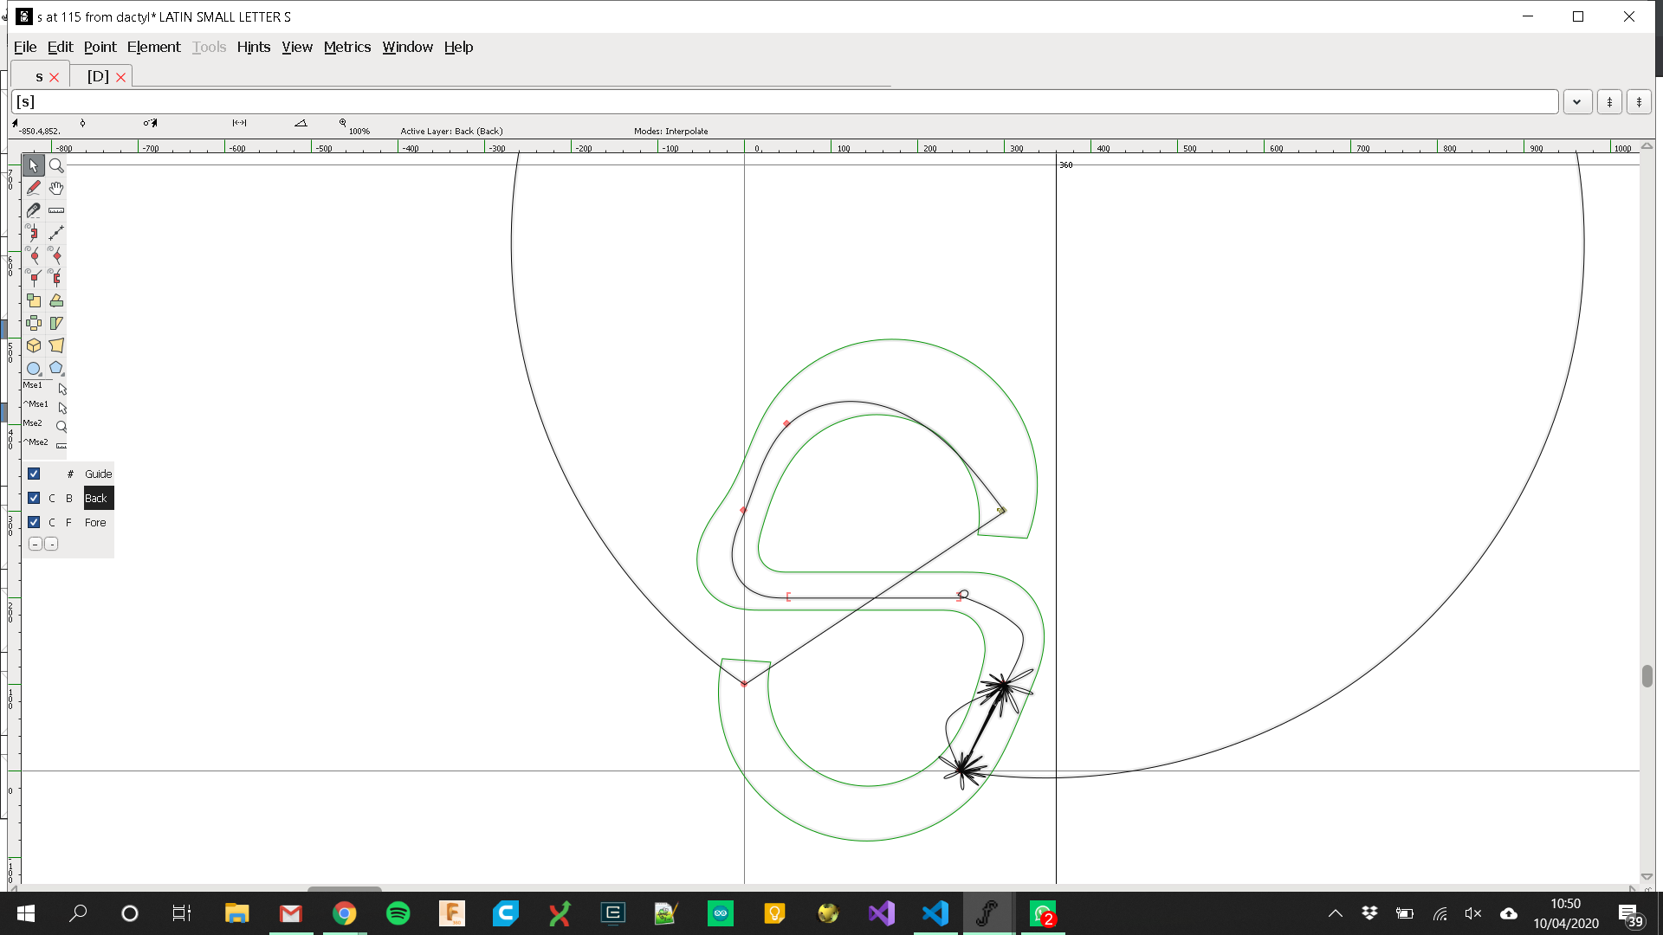Open the Hints menu
The height and width of the screenshot is (935, 1663).
pyautogui.click(x=254, y=47)
